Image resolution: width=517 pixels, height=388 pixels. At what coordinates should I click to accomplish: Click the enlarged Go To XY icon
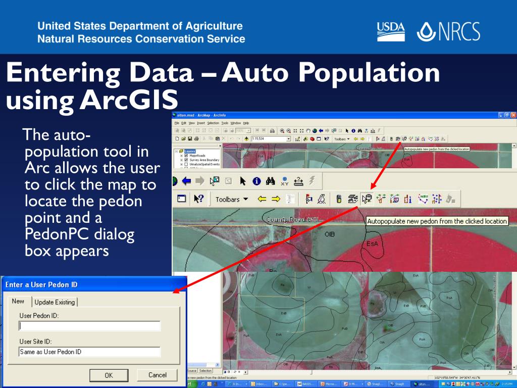point(284,181)
